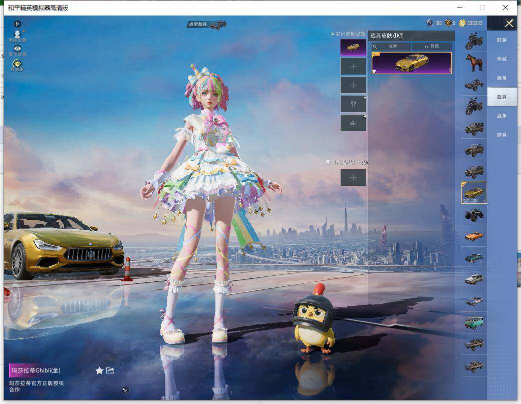Viewport: 521px width, 404px height.
Task: Minimize the 和平精英模拟器高清版 window
Action: [460, 8]
